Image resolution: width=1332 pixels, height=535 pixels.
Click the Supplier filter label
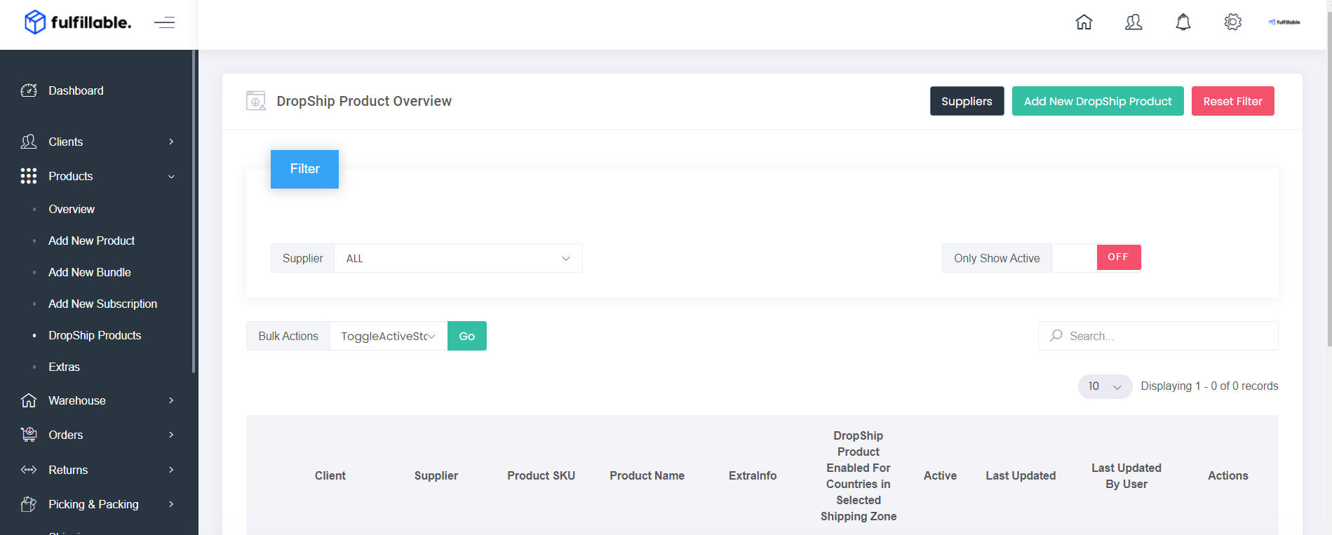(x=303, y=258)
